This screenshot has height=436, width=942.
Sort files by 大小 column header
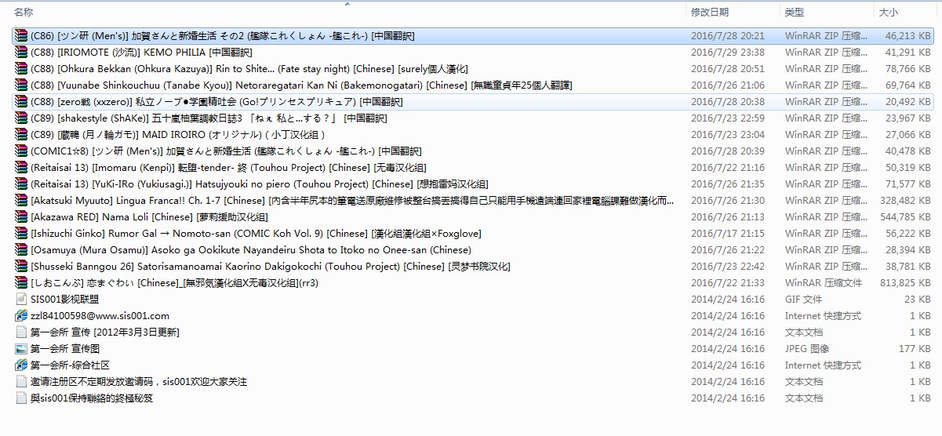point(888,13)
